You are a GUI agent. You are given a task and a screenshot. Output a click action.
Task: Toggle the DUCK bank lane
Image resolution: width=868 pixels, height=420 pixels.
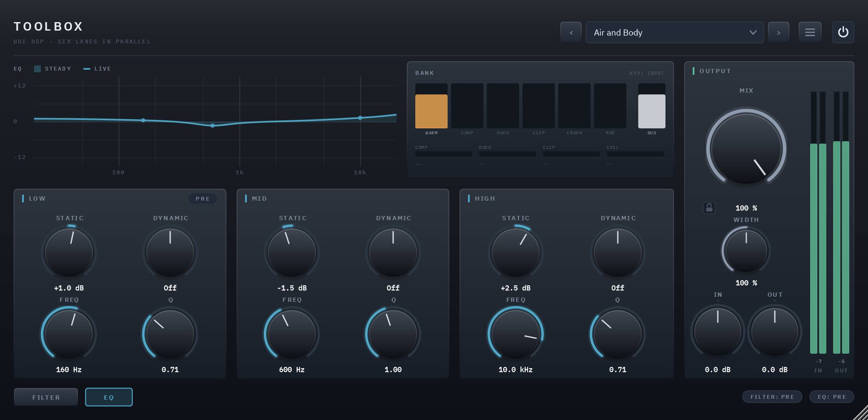[x=503, y=106]
